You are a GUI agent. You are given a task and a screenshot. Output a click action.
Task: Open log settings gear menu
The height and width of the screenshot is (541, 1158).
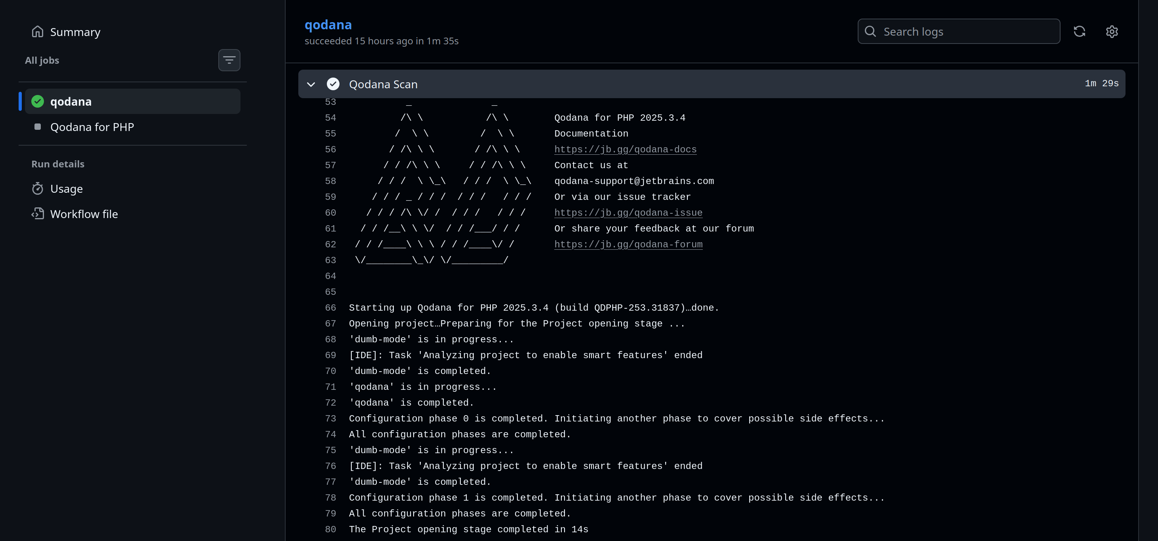[x=1112, y=31]
